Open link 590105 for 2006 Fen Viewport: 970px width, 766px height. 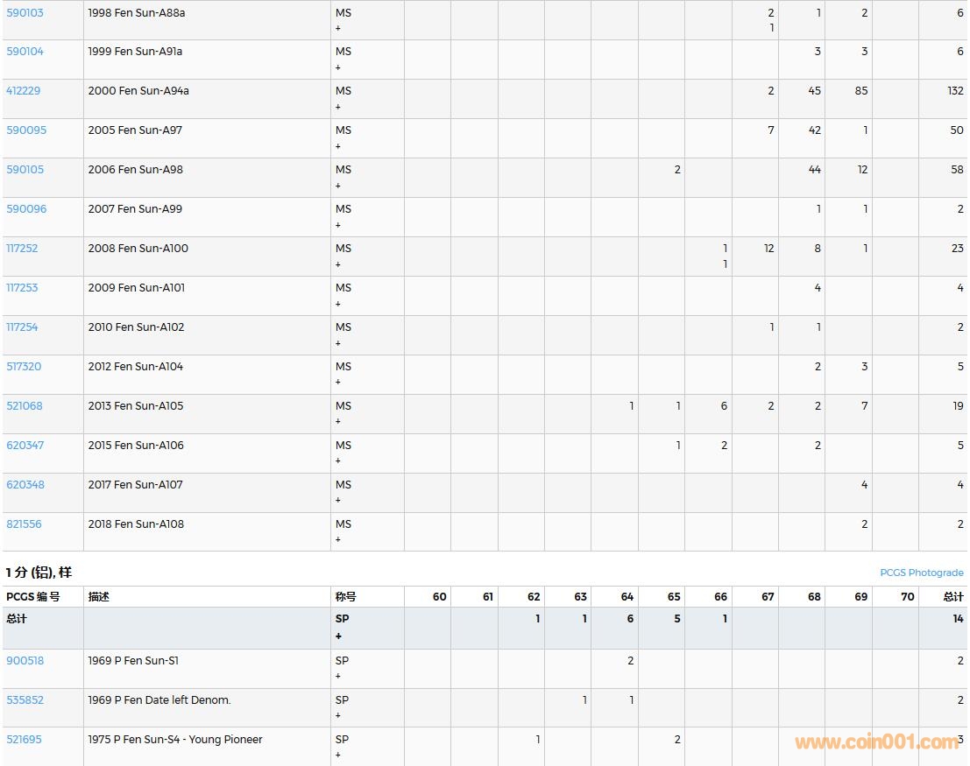tap(25, 170)
